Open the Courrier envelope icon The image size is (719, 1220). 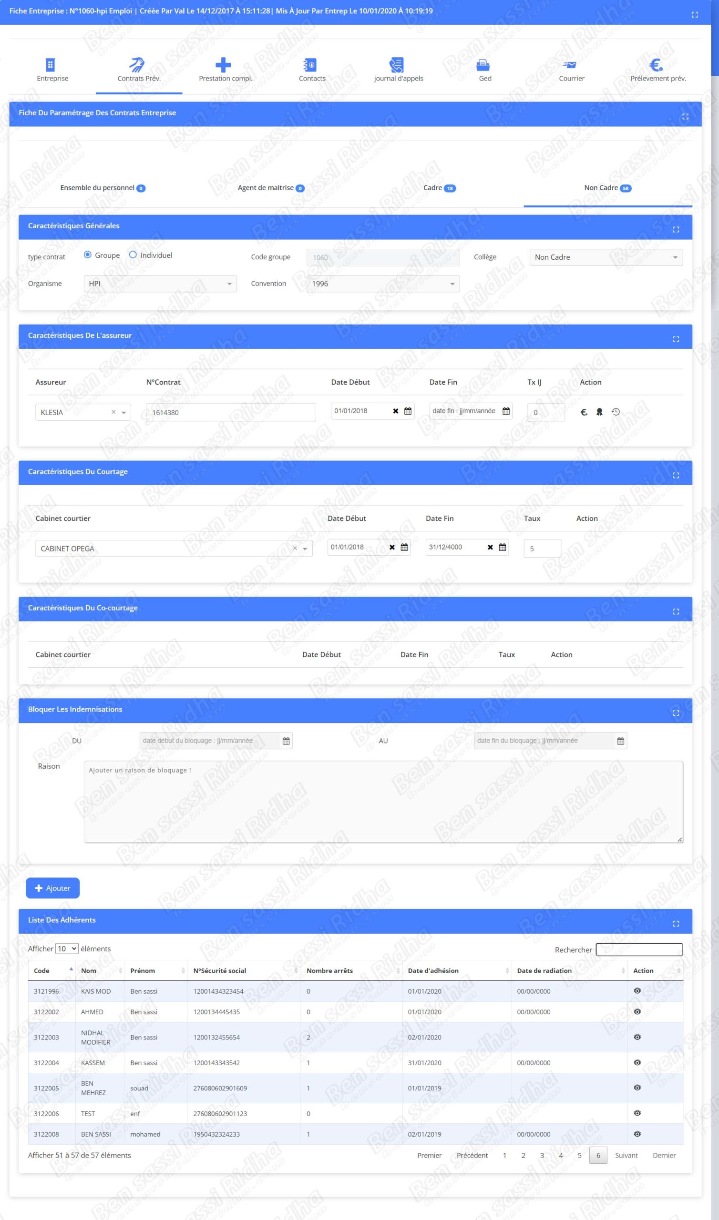[x=571, y=65]
